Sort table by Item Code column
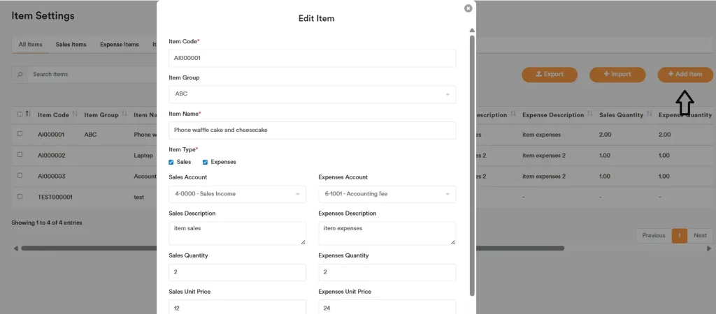 [73, 114]
